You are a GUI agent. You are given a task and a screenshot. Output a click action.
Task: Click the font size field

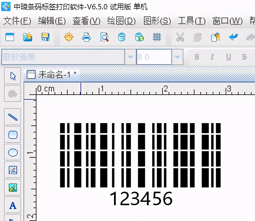(x=154, y=57)
